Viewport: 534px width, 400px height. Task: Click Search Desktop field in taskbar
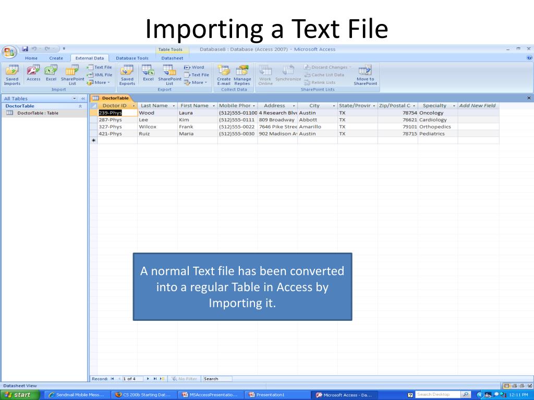pos(438,395)
